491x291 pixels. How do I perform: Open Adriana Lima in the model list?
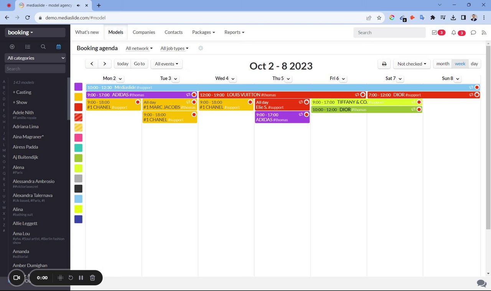pos(26,127)
